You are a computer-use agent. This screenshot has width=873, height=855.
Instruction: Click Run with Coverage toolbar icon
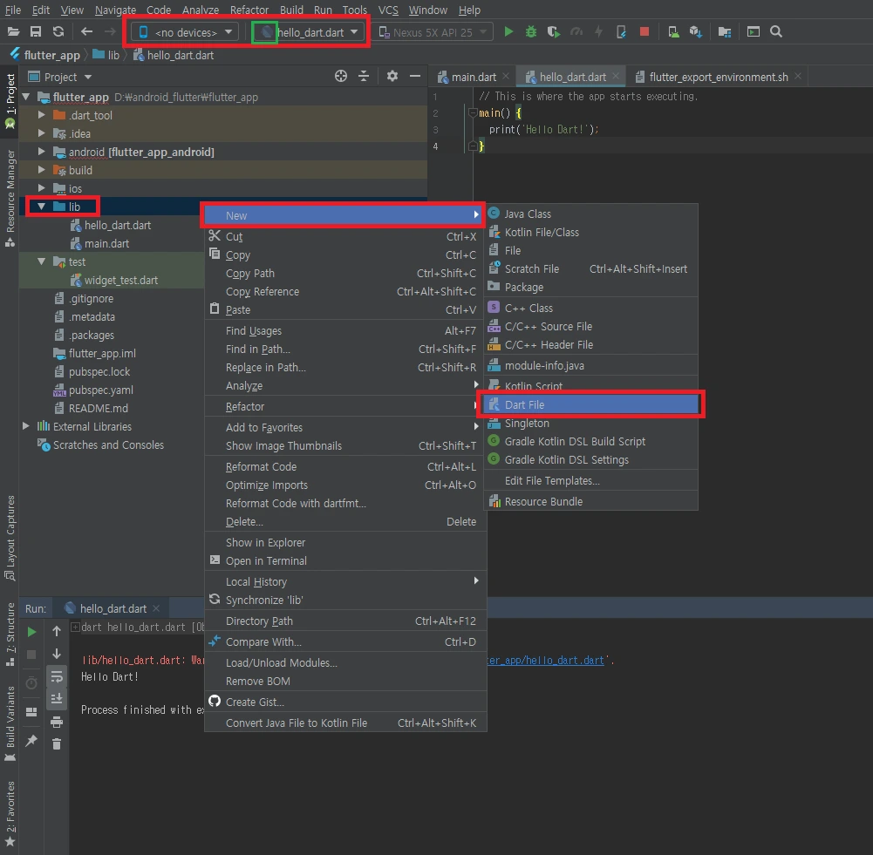553,31
